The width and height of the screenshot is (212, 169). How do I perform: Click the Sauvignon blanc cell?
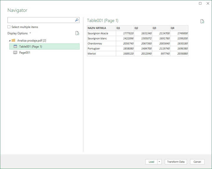[x=101, y=38]
